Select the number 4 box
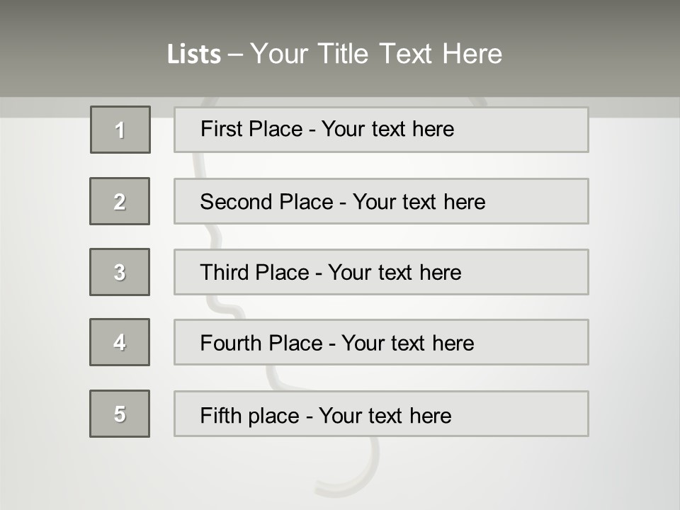 (x=120, y=342)
